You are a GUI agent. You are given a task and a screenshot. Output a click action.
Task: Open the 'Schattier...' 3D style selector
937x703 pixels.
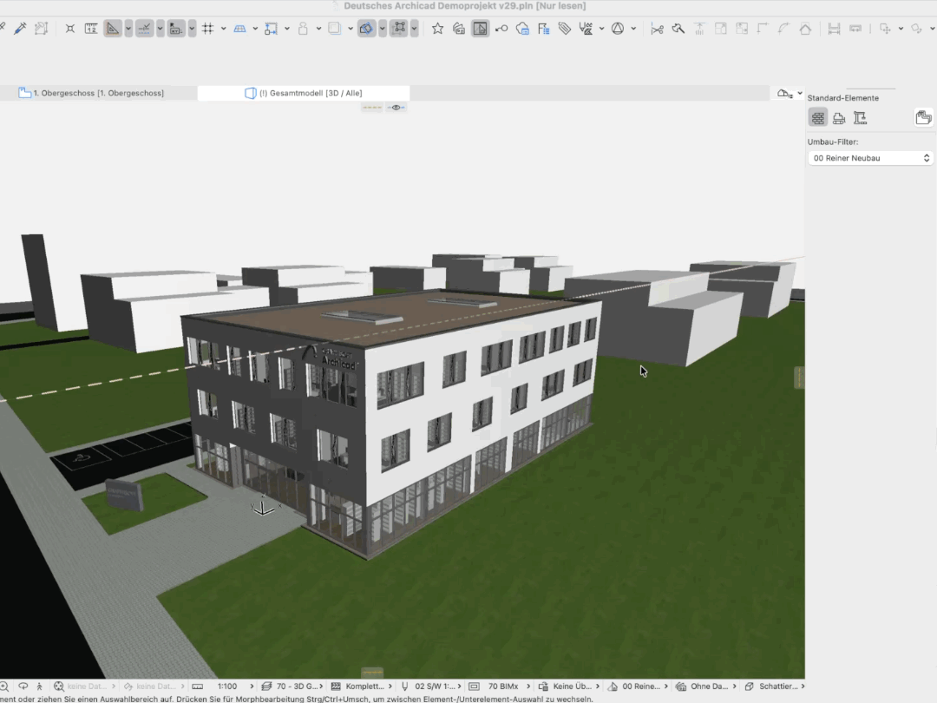click(775, 687)
